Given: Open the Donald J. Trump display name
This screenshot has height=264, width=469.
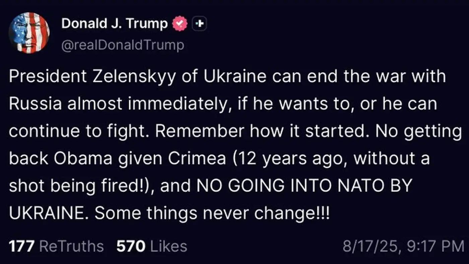Looking at the screenshot, I should coord(115,23).
